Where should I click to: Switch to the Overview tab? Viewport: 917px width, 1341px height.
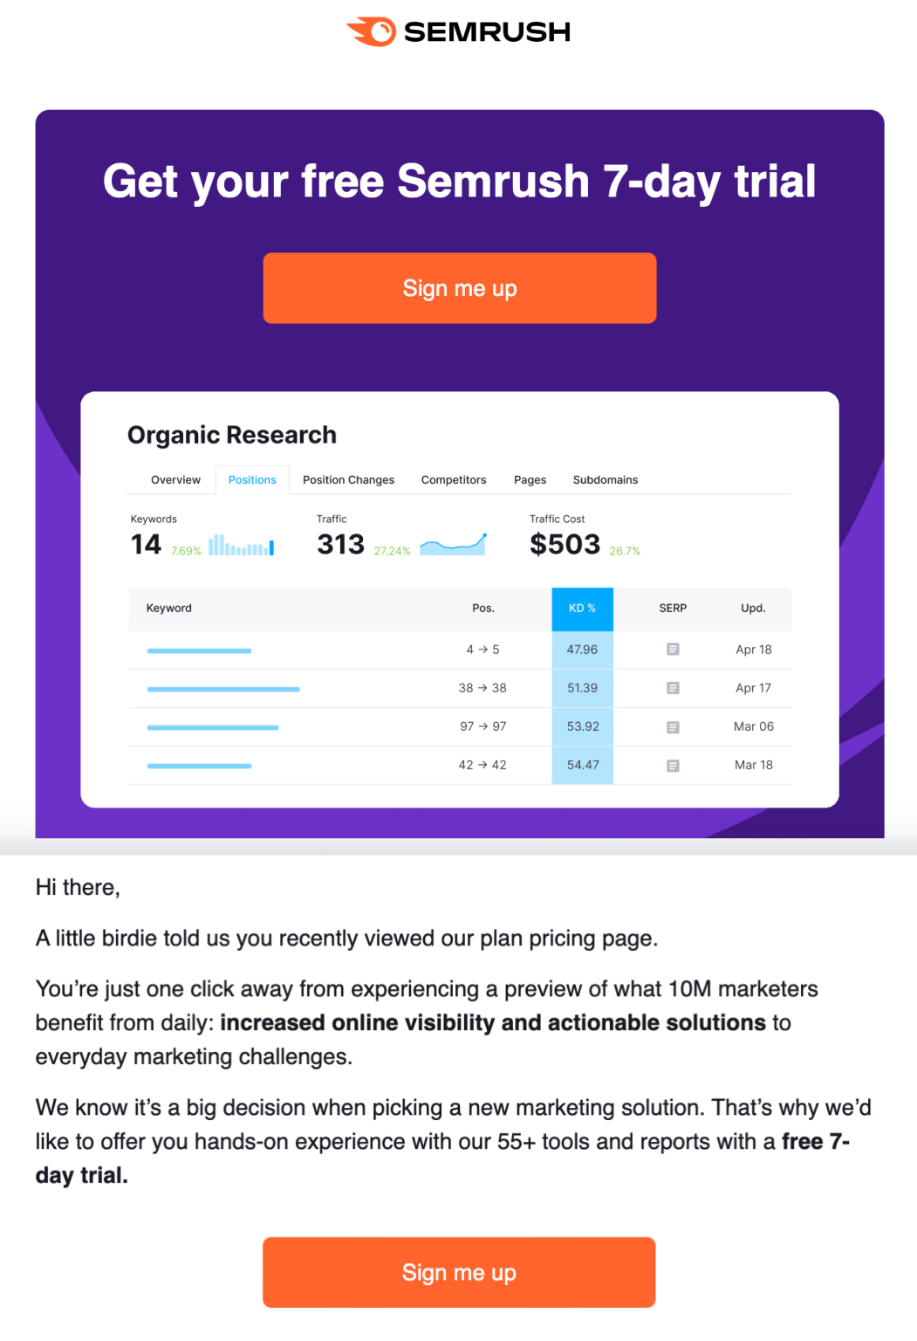175,479
